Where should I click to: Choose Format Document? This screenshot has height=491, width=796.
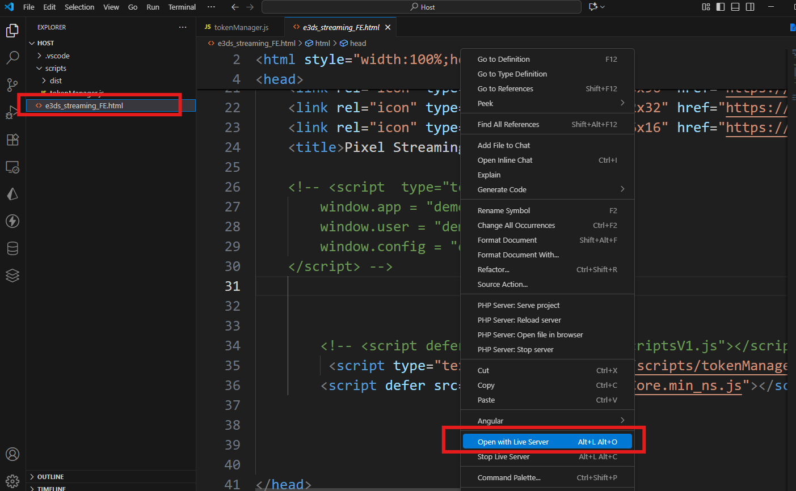[547, 240]
